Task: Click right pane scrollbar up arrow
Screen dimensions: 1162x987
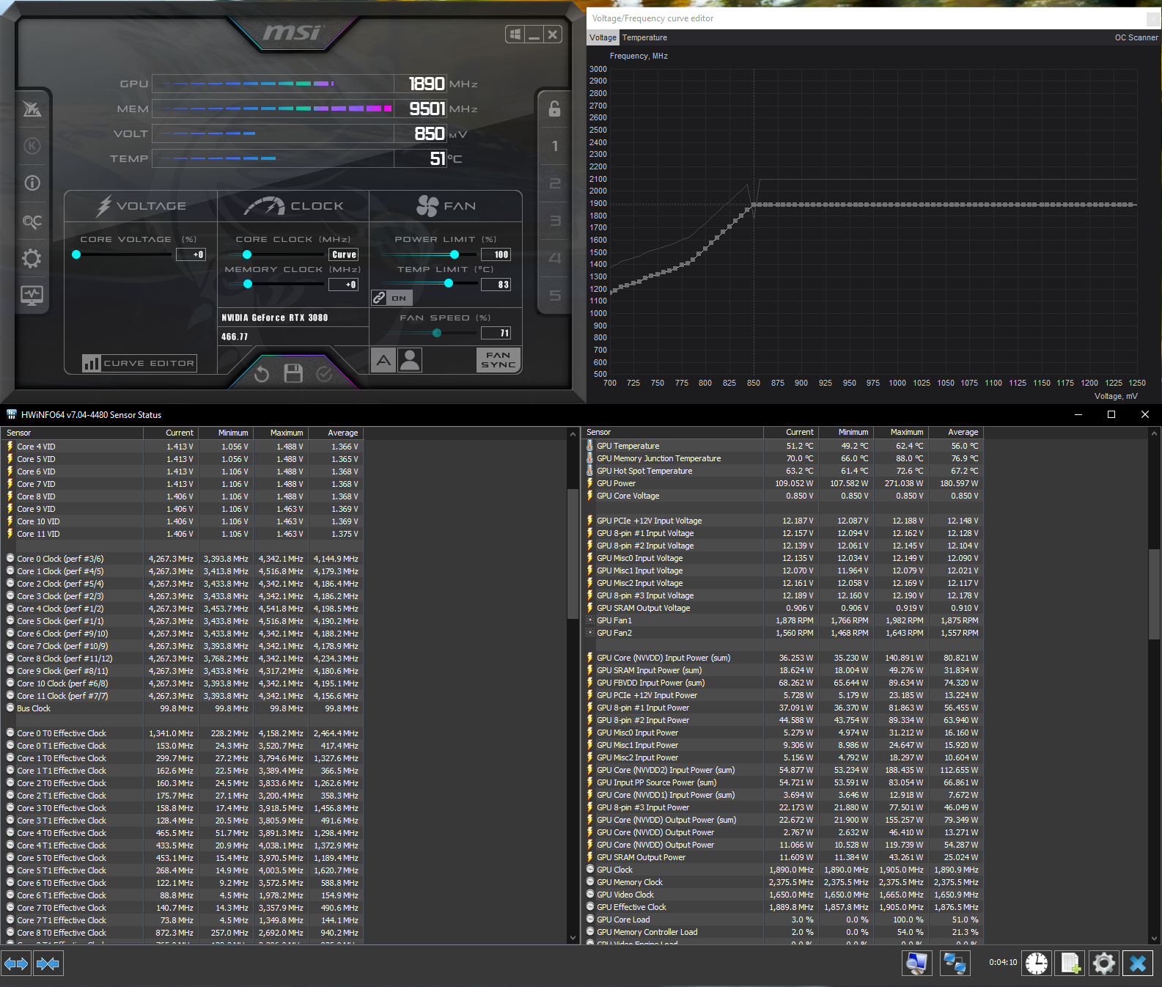Action: 1154,434
